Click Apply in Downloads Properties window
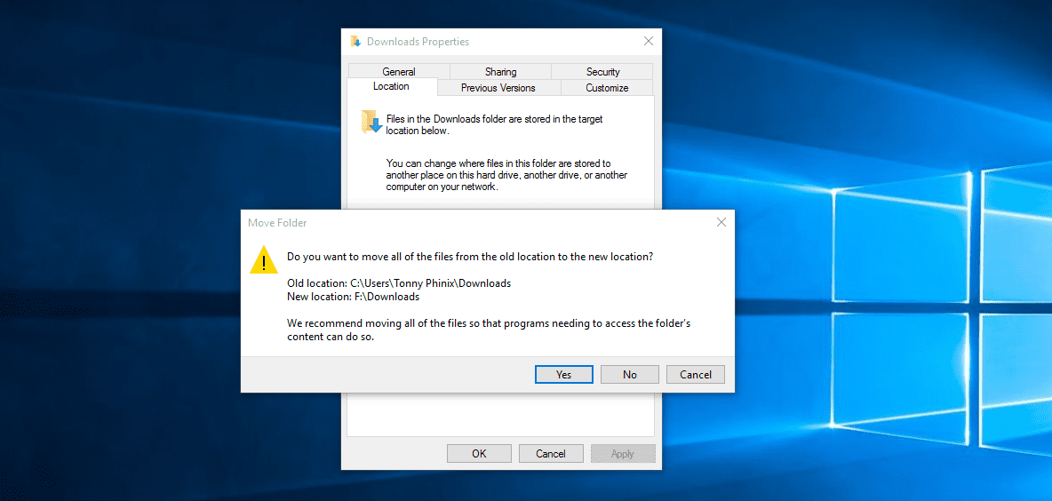1052x501 pixels. pyautogui.click(x=623, y=453)
